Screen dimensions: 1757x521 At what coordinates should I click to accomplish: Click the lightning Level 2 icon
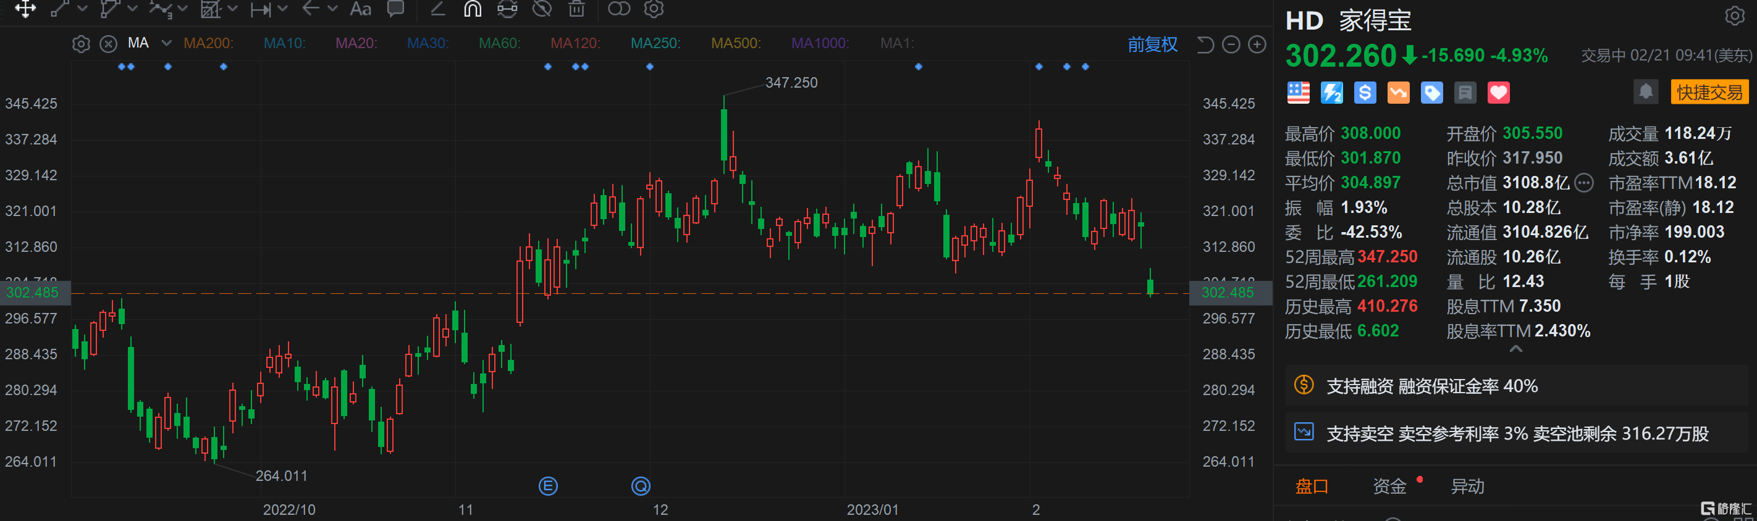pos(1331,92)
